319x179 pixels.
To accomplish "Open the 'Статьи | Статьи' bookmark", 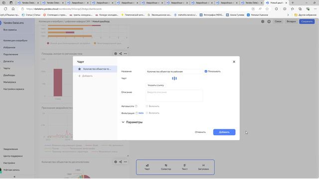I will coord(31,15).
